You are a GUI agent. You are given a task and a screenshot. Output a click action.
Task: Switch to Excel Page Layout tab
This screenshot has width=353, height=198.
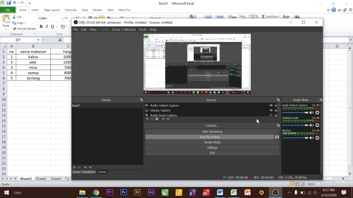point(52,10)
